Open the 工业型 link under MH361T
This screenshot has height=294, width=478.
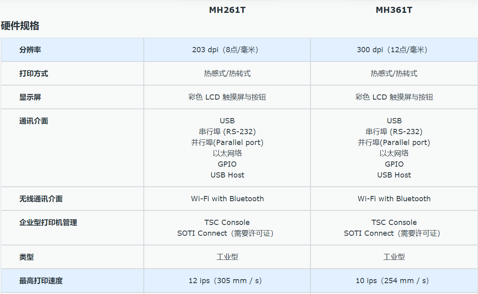point(394,257)
